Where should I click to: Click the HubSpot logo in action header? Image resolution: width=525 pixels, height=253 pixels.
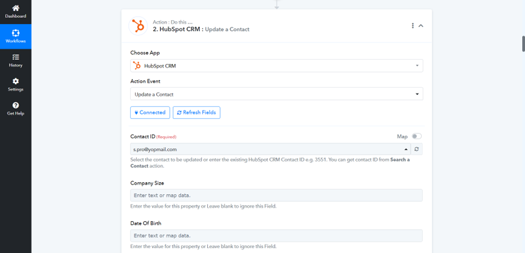click(x=138, y=26)
